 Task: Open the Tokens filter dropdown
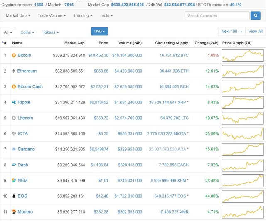click(x=51, y=32)
